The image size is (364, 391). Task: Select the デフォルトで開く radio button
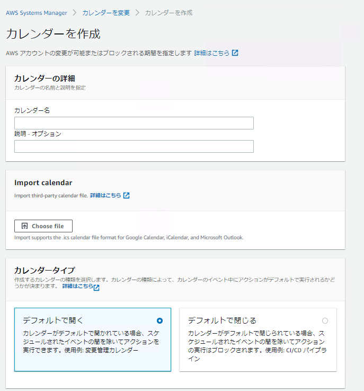pyautogui.click(x=159, y=320)
